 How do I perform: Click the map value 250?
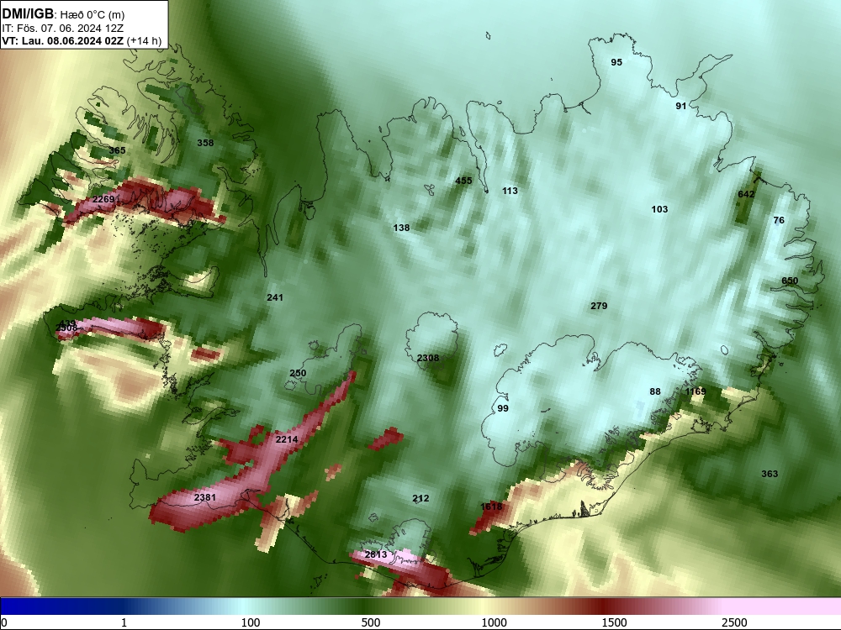[298, 374]
